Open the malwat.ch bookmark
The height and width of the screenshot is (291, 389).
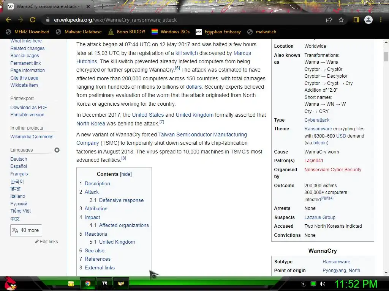[262, 32]
